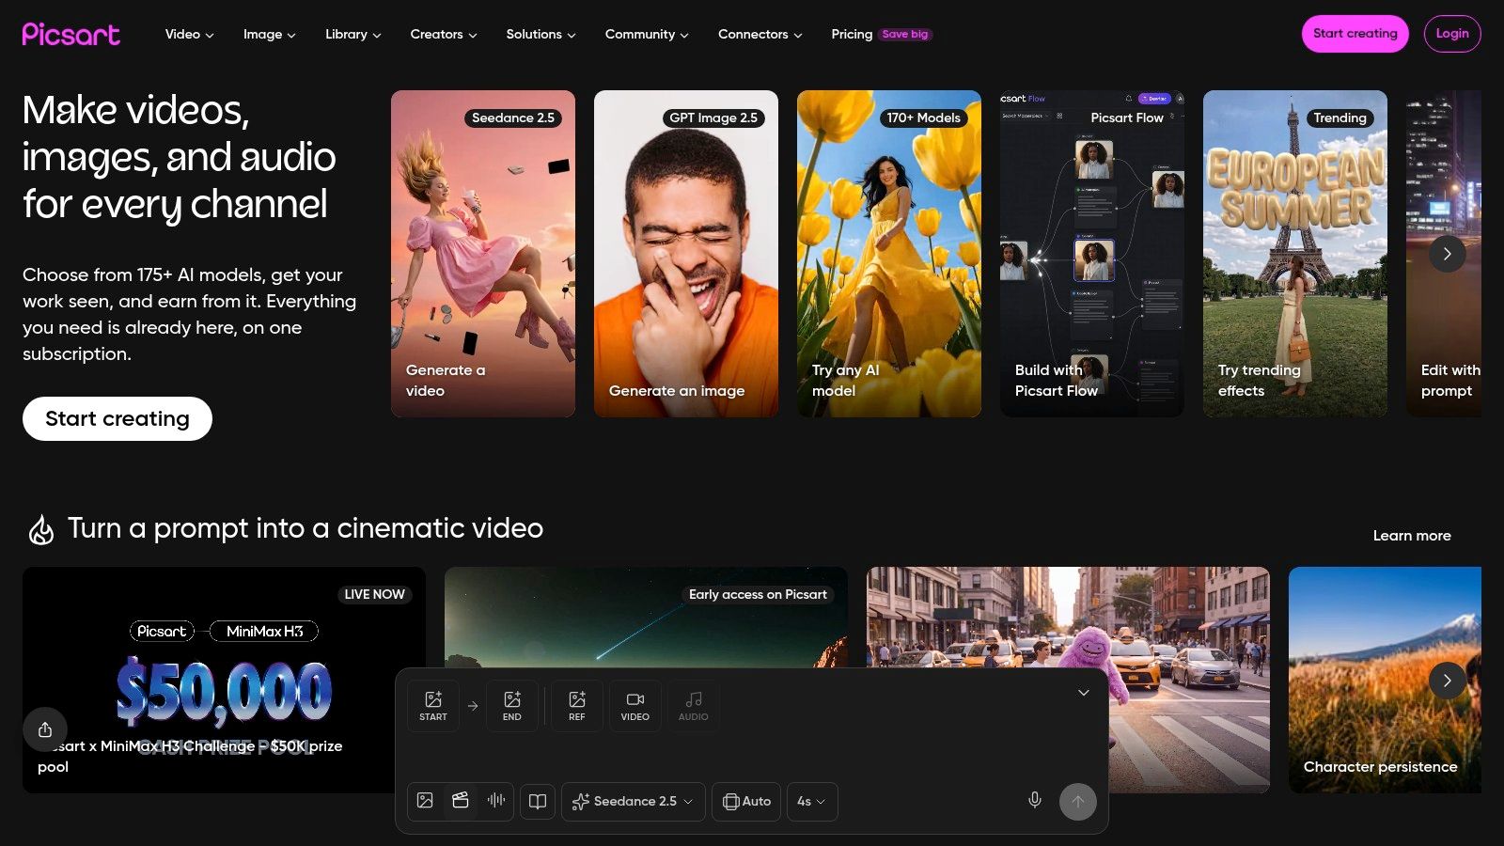1504x846 pixels.
Task: Click the share icon on challenge card
Action: click(x=45, y=729)
